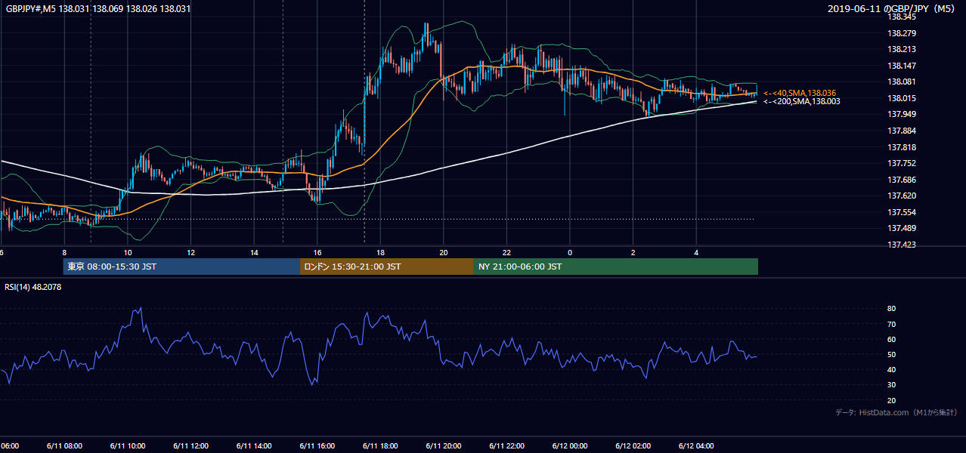The width and height of the screenshot is (966, 453).
Task: Select the NY 21:00-06:00 JST session bar
Action: pos(616,267)
